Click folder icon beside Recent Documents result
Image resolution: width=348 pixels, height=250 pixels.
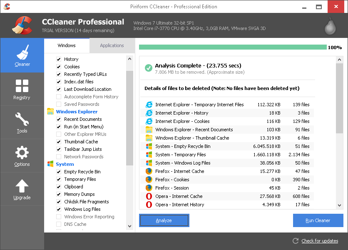pyautogui.click(x=149, y=130)
